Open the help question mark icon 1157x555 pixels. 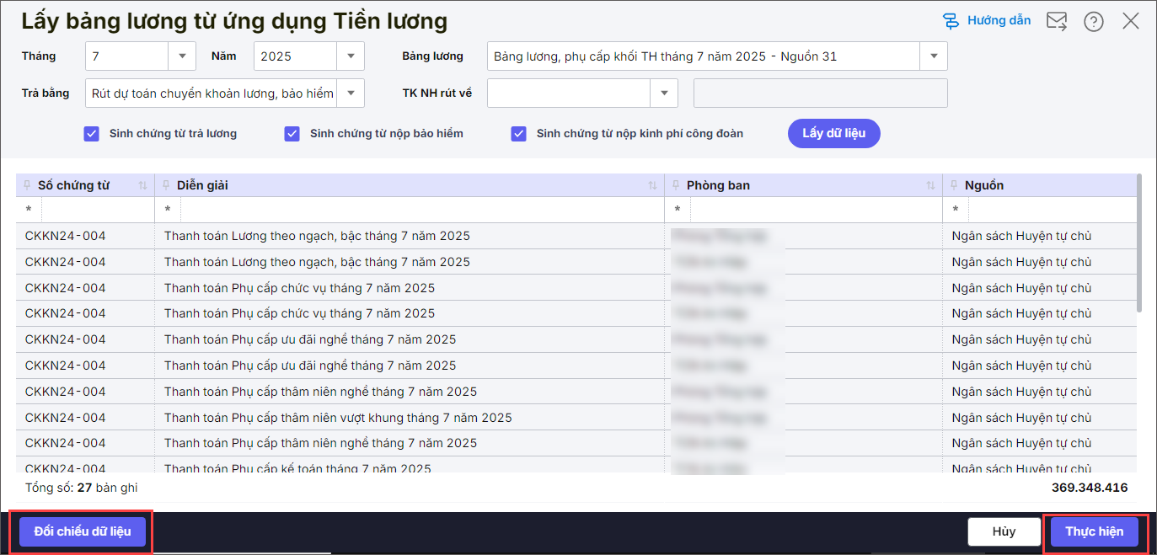1094,22
